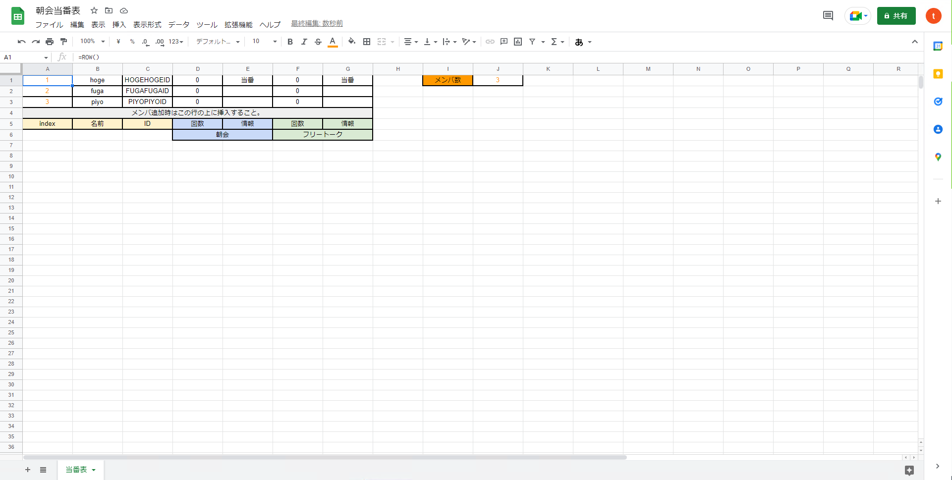Open Keep side panel
This screenshot has width=952, height=480.
(938, 74)
